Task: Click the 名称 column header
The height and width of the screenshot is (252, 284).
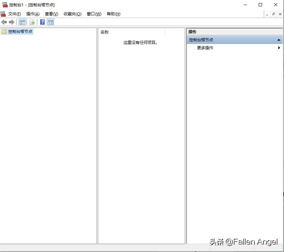Action: [105, 32]
